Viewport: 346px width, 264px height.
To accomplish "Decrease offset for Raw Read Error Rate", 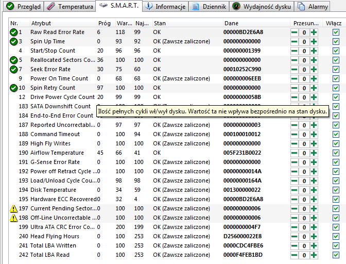I will pos(294,32).
